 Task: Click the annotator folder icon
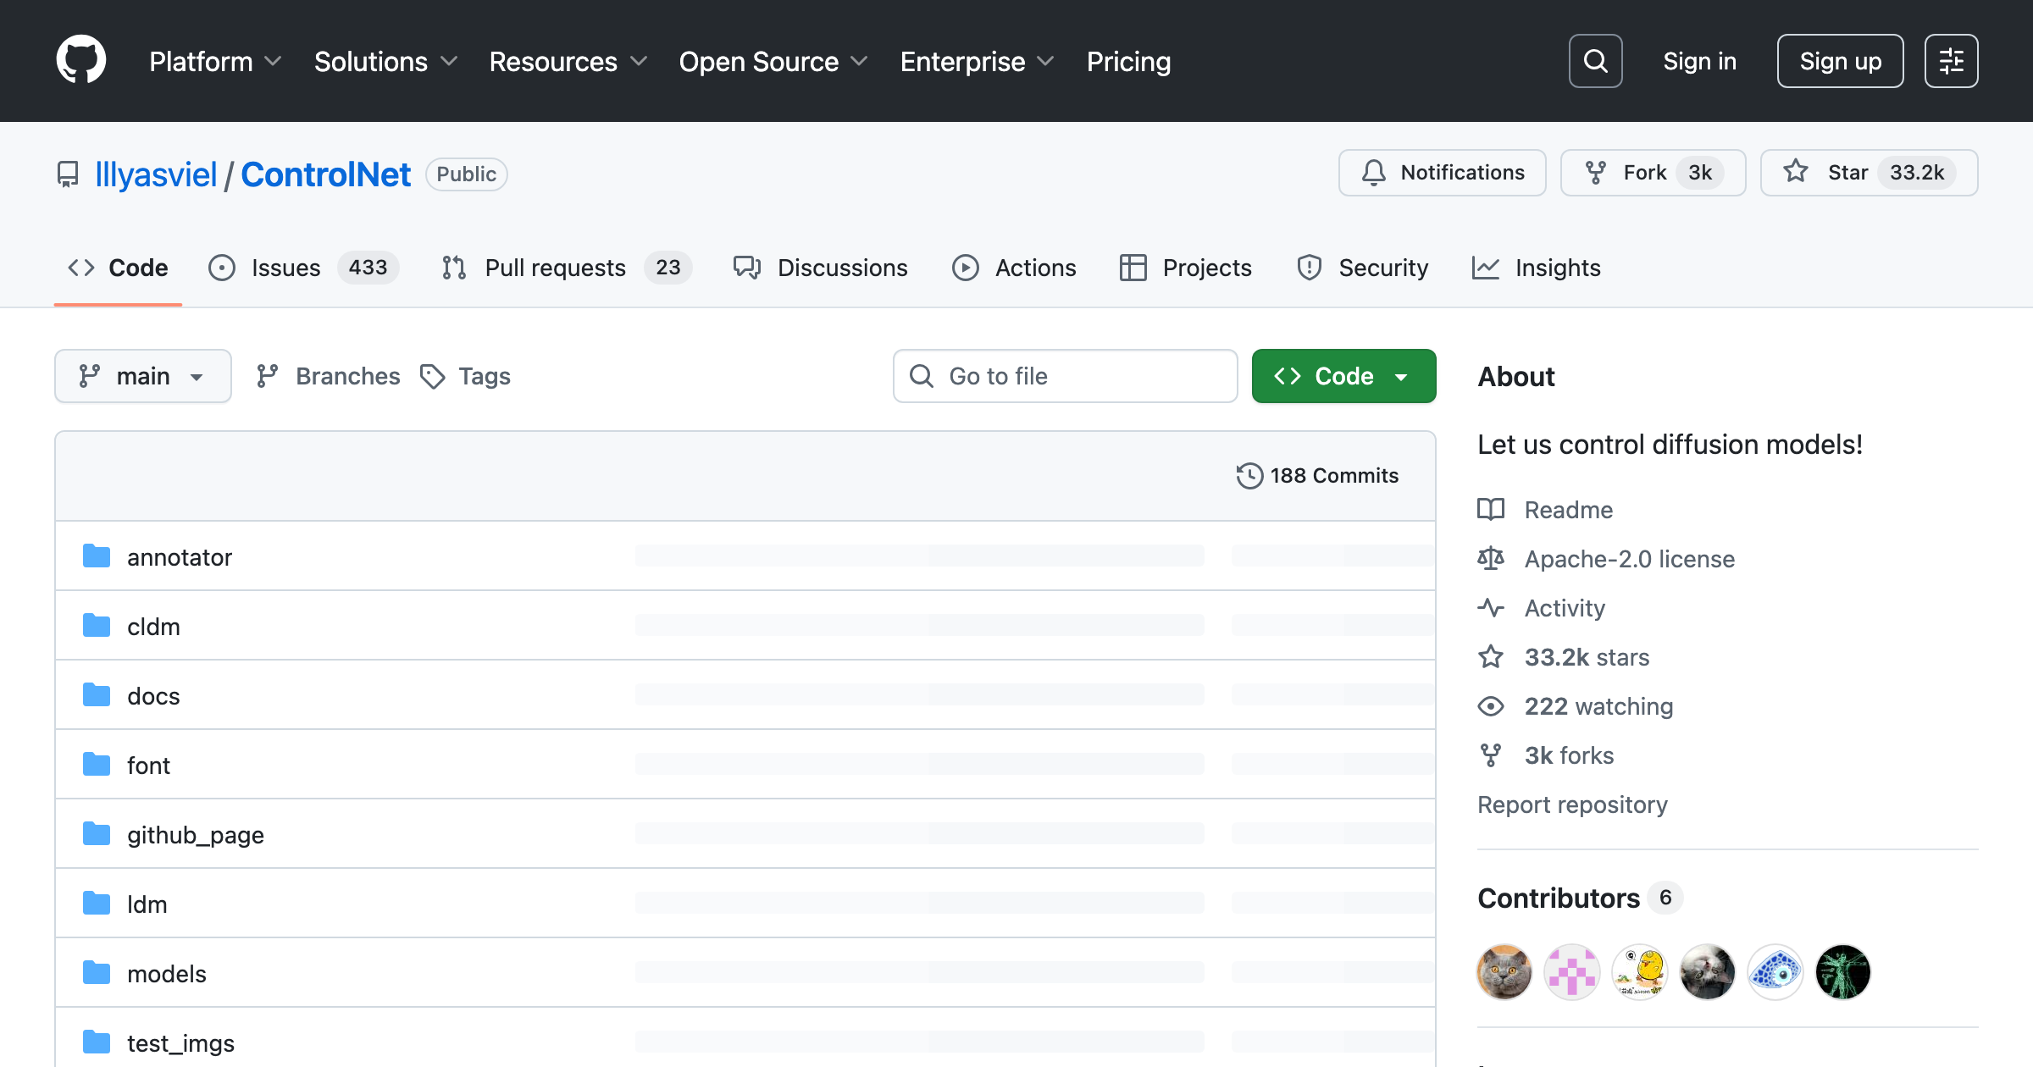pos(97,556)
